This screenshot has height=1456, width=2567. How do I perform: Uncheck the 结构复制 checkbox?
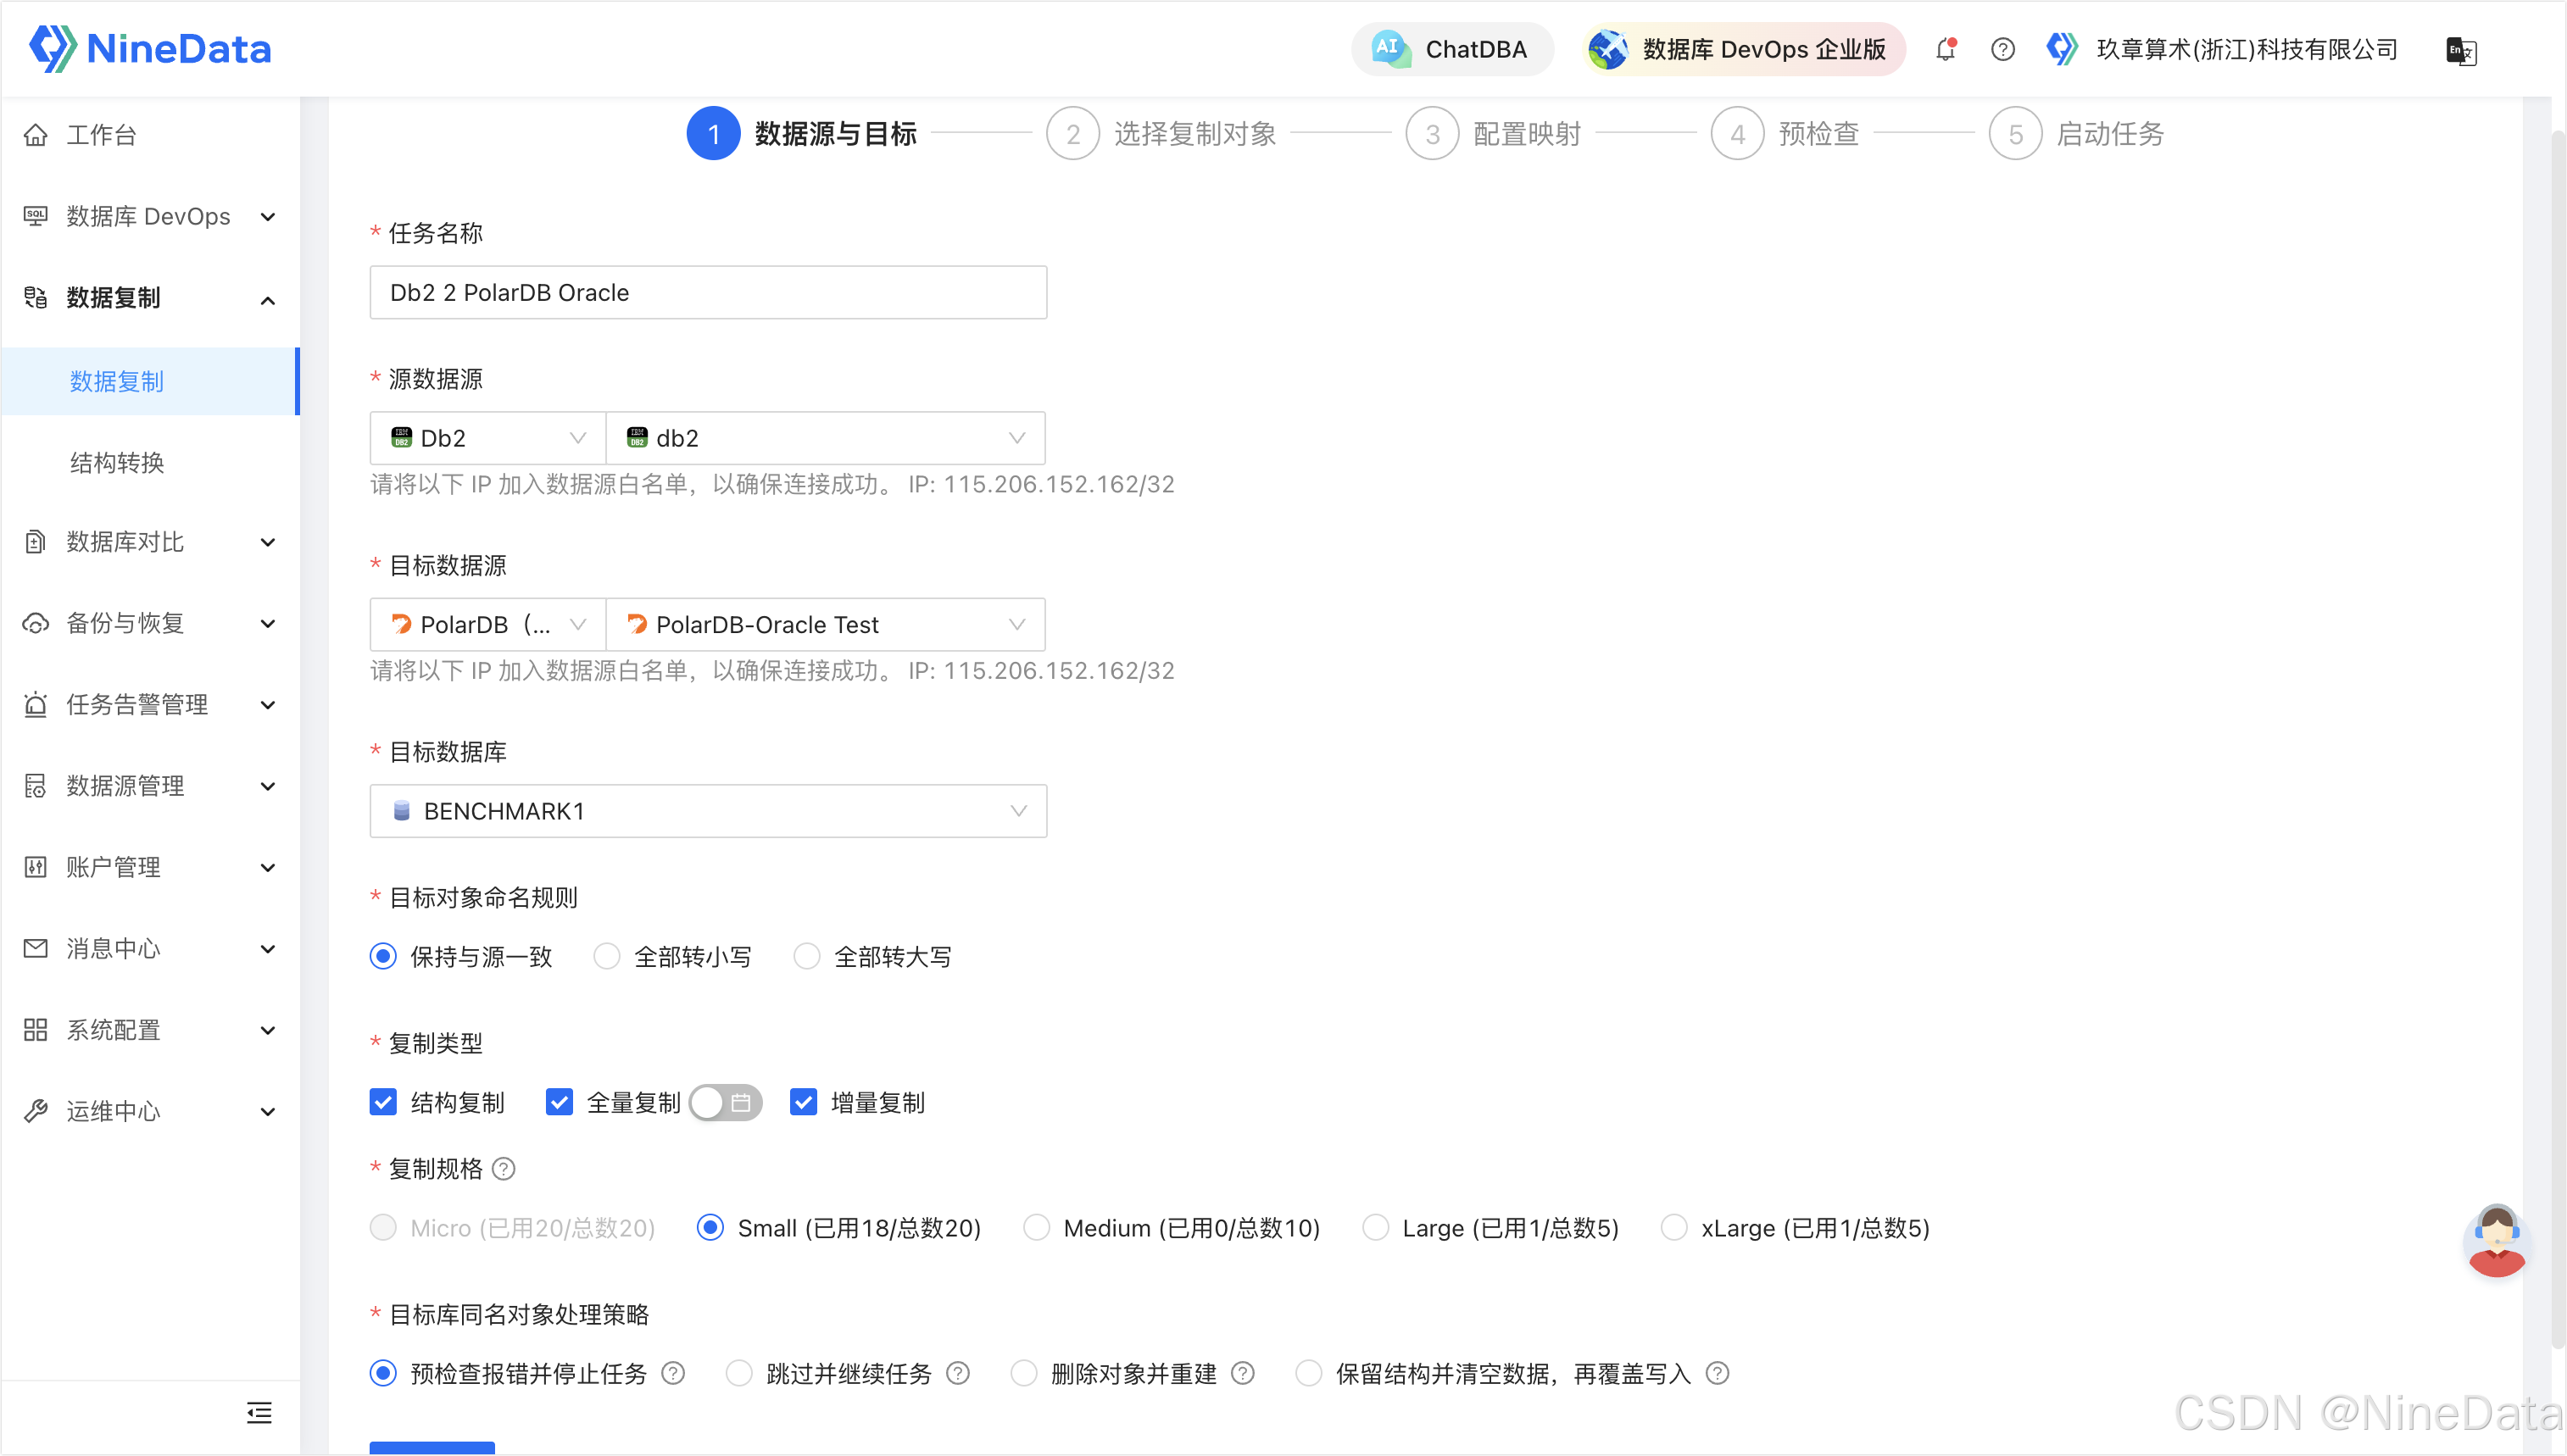383,1102
